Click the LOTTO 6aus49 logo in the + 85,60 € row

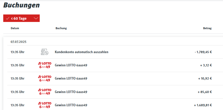45,92
